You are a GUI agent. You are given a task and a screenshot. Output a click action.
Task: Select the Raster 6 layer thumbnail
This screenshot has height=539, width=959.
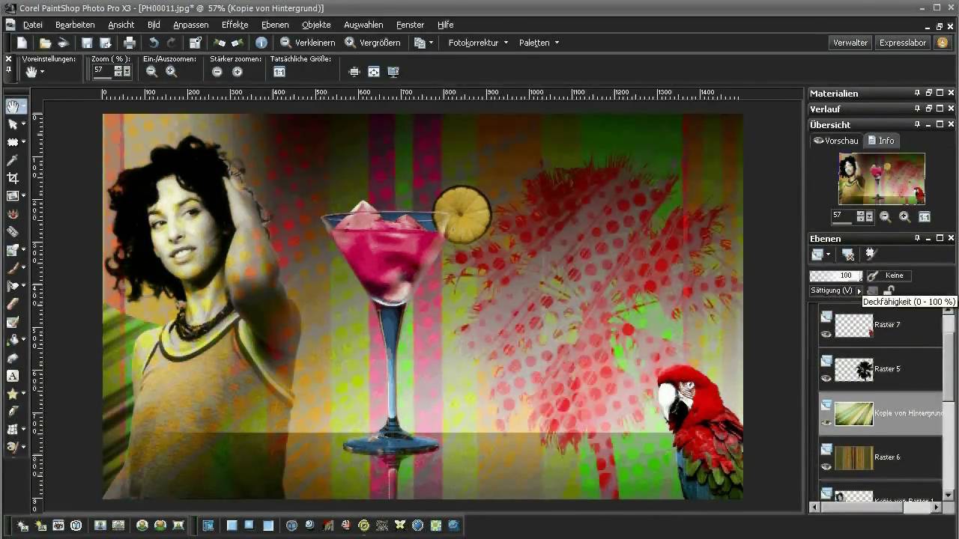[x=854, y=457]
